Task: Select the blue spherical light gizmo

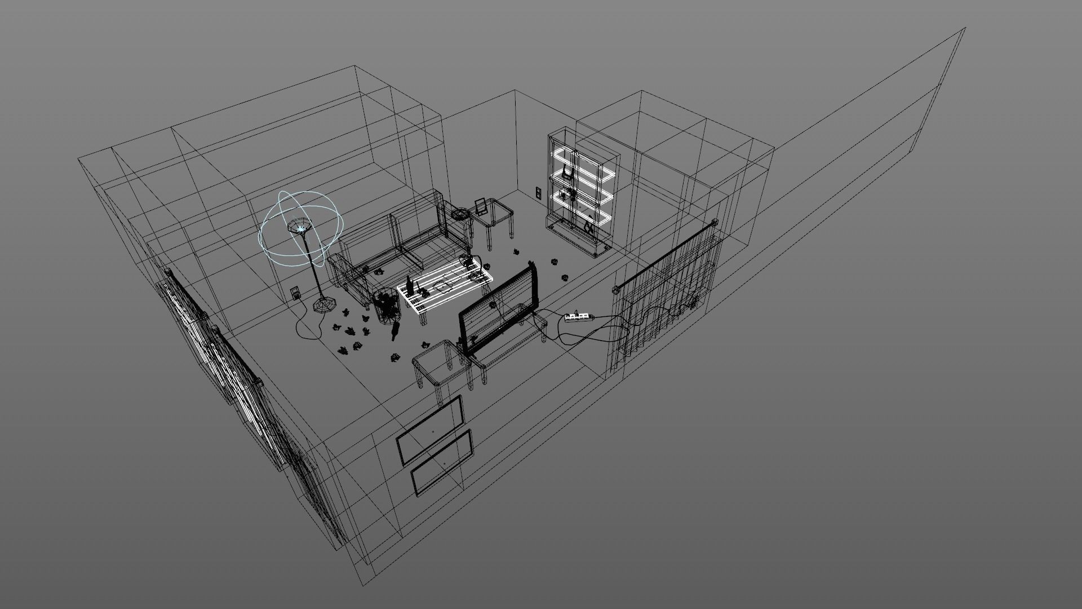Action: coord(301,229)
